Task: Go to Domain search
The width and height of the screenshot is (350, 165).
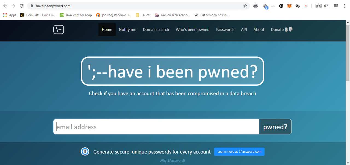Action: 156,29
